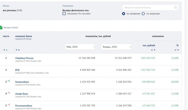Open indicator selector 'Вклады физических лиц'

pyautogui.click(x=75, y=11)
